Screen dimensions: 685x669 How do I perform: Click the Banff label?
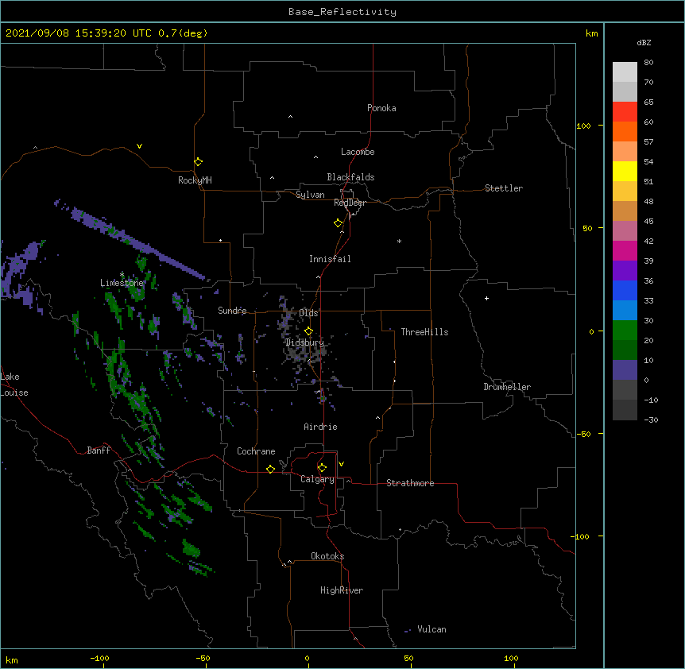pos(99,451)
